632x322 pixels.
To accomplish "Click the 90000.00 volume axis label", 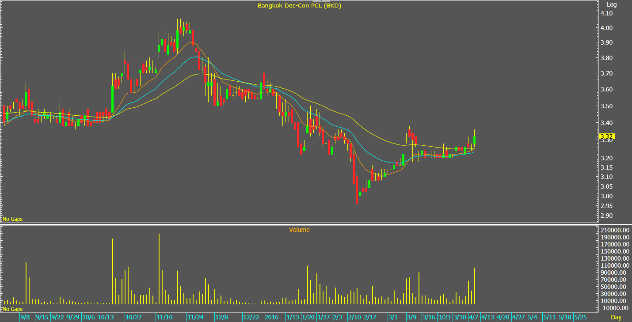I will click(613, 273).
